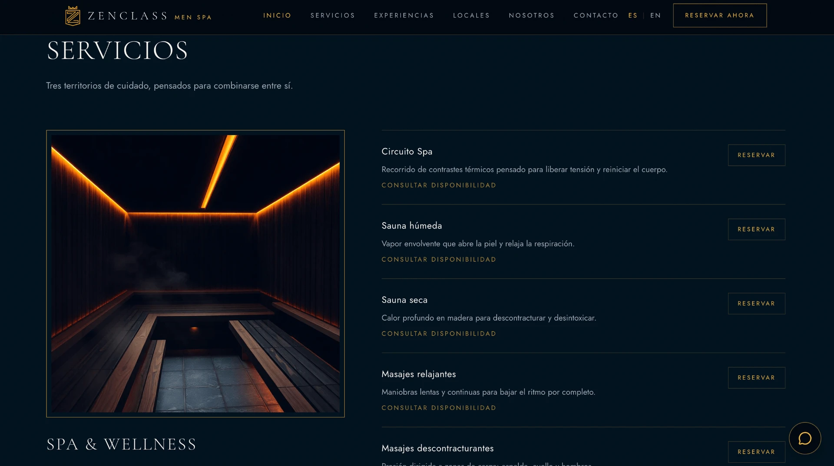
Task: Click the 'Recorrido de contrastes térmicos' description
Action: pyautogui.click(x=524, y=169)
